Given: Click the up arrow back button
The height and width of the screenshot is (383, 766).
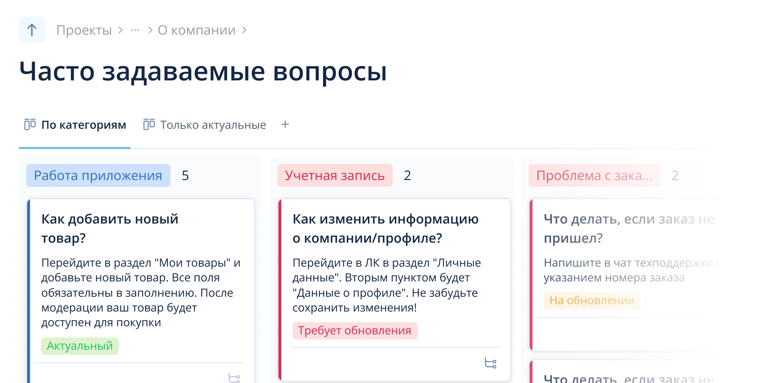Looking at the screenshot, I should coord(32,30).
